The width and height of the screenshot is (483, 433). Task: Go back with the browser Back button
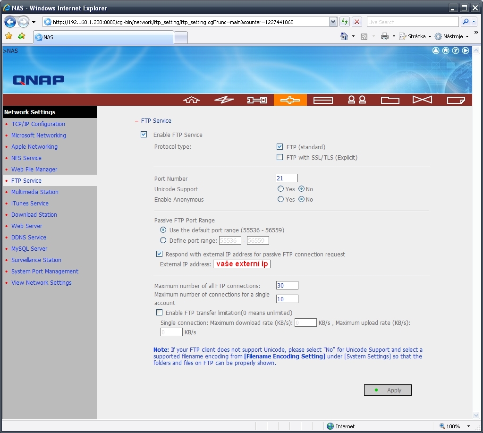pyautogui.click(x=10, y=22)
